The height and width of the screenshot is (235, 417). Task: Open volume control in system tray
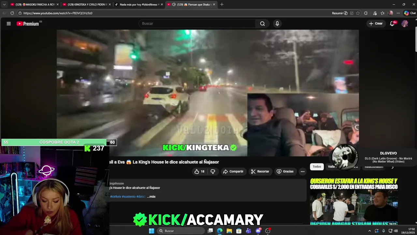(x=395, y=231)
